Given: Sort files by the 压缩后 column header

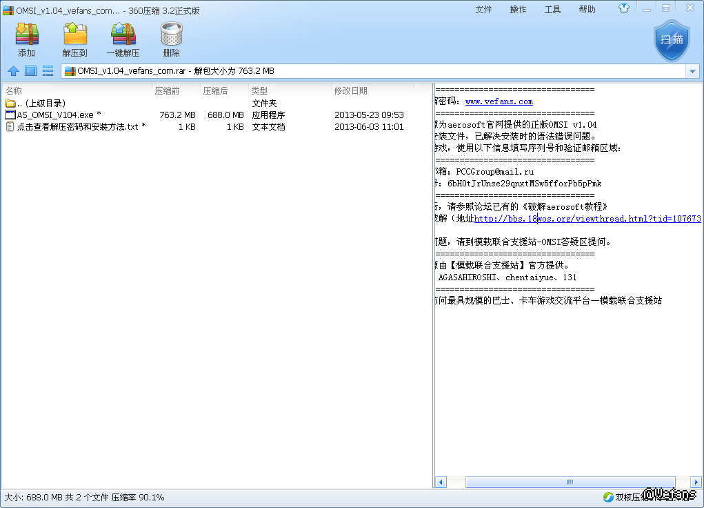Looking at the screenshot, I should (x=225, y=91).
